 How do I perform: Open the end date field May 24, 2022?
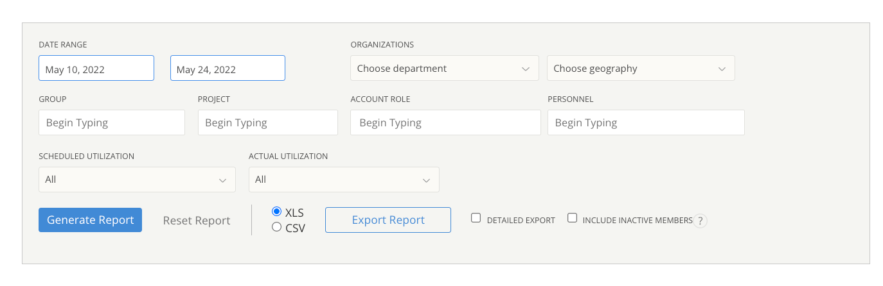227,68
